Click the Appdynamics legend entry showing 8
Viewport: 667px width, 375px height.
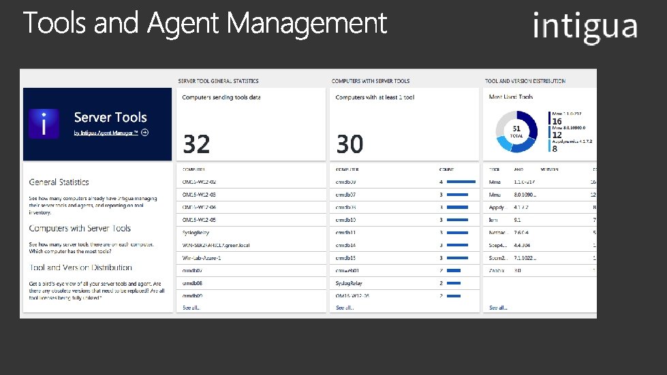[x=570, y=145]
